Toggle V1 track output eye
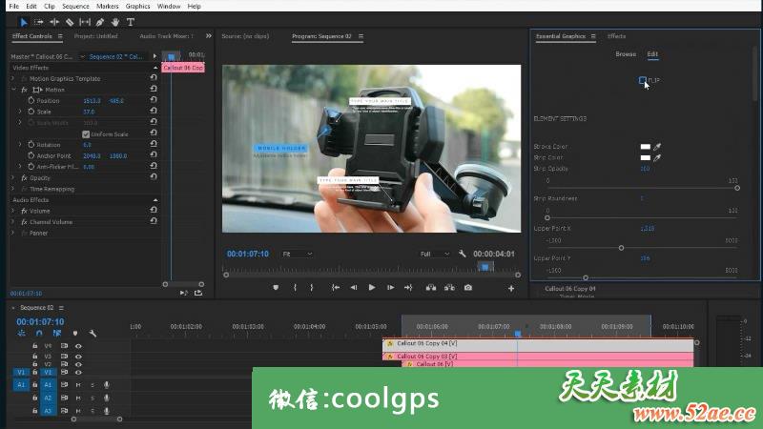Screen dimensions: 763x429 pos(78,372)
